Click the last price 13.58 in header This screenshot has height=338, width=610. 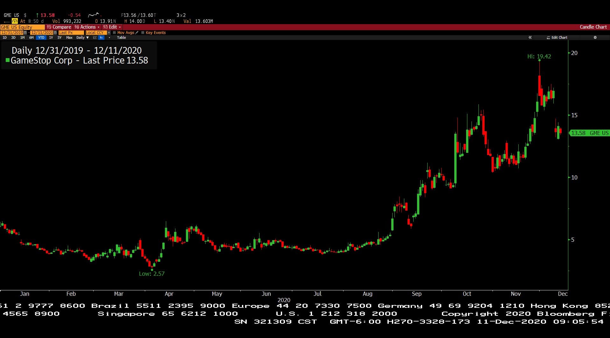47,15
